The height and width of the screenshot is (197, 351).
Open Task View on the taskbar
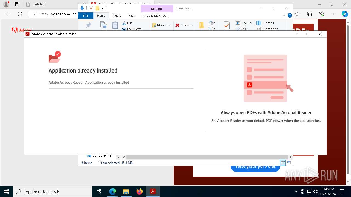[x=99, y=192]
